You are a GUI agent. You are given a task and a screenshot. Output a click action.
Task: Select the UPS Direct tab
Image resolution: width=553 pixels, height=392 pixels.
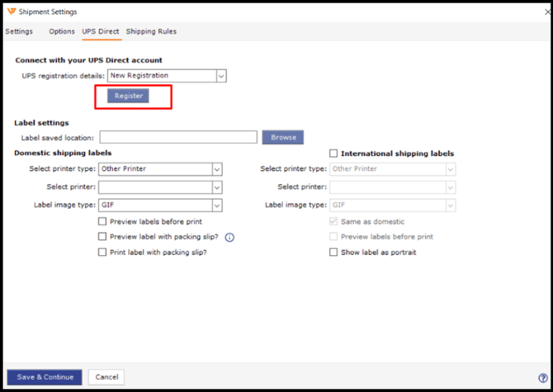point(101,31)
